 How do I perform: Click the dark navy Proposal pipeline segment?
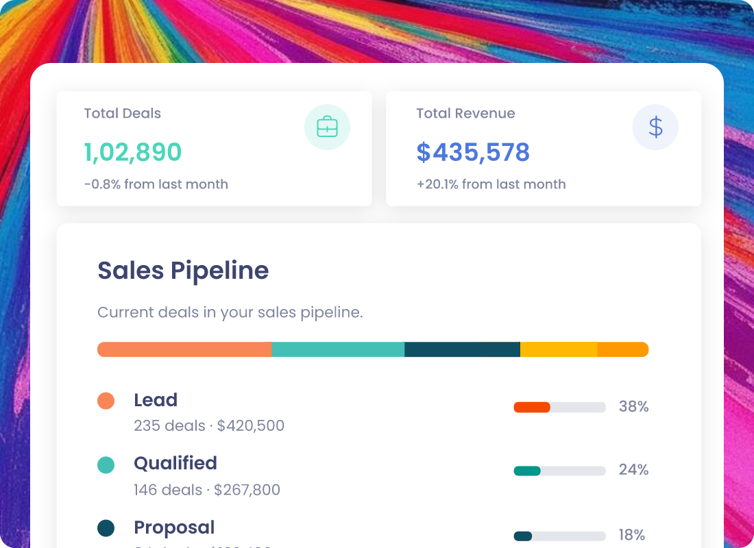[462, 349]
